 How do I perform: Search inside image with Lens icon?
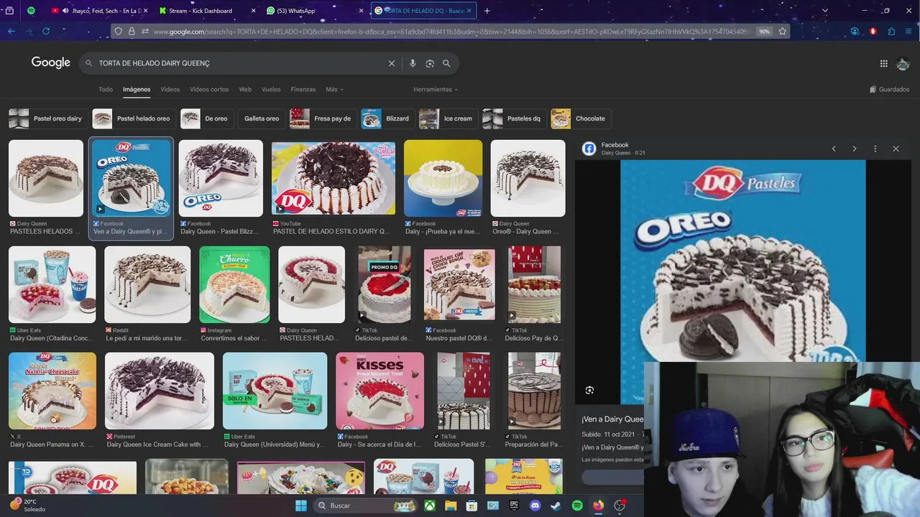tap(589, 390)
